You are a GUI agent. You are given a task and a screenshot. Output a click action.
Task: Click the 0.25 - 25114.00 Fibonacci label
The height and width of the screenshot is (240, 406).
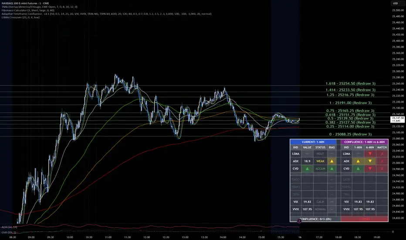point(350,127)
